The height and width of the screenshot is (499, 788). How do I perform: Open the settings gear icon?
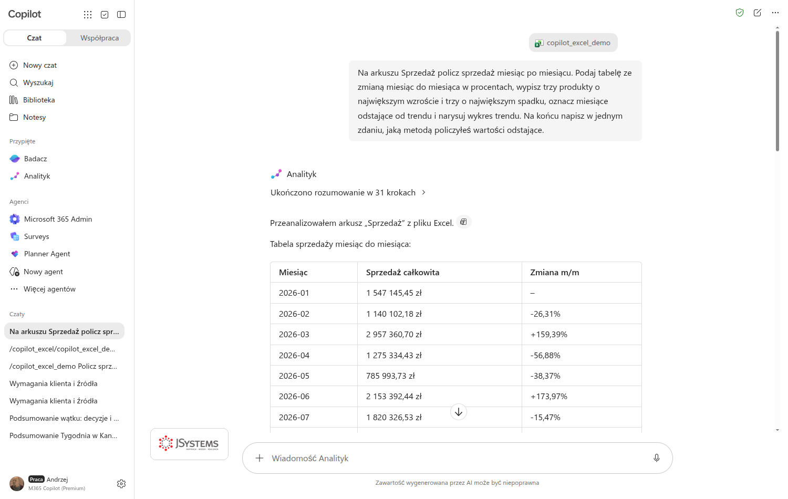tap(121, 484)
